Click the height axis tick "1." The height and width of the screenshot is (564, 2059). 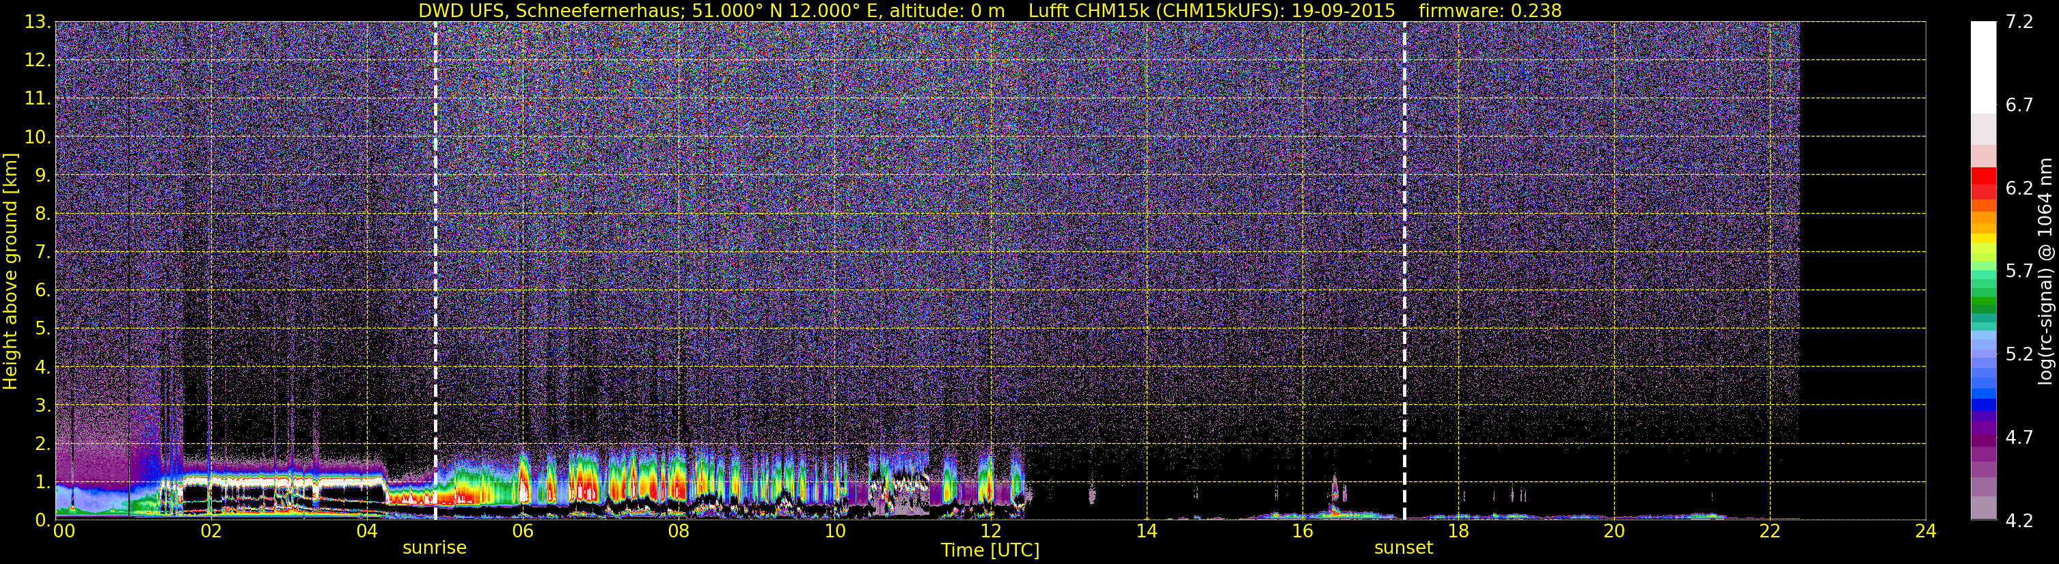point(42,481)
